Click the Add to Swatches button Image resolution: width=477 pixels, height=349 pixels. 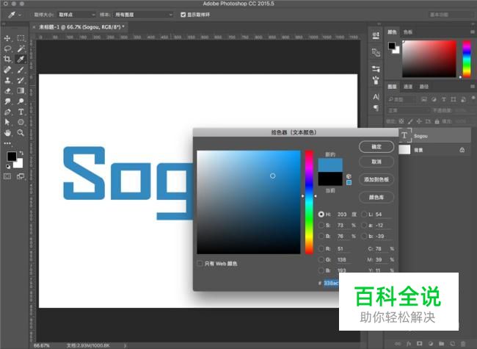point(376,179)
